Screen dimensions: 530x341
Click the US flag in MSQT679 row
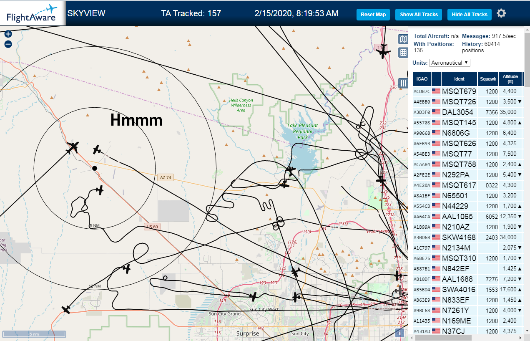[436, 91]
